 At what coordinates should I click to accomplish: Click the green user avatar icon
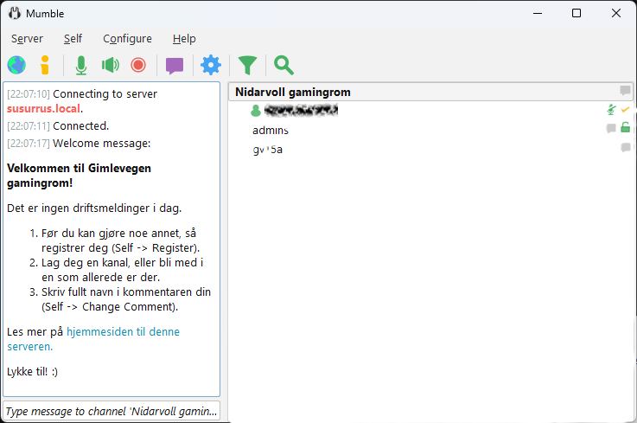[x=256, y=111]
